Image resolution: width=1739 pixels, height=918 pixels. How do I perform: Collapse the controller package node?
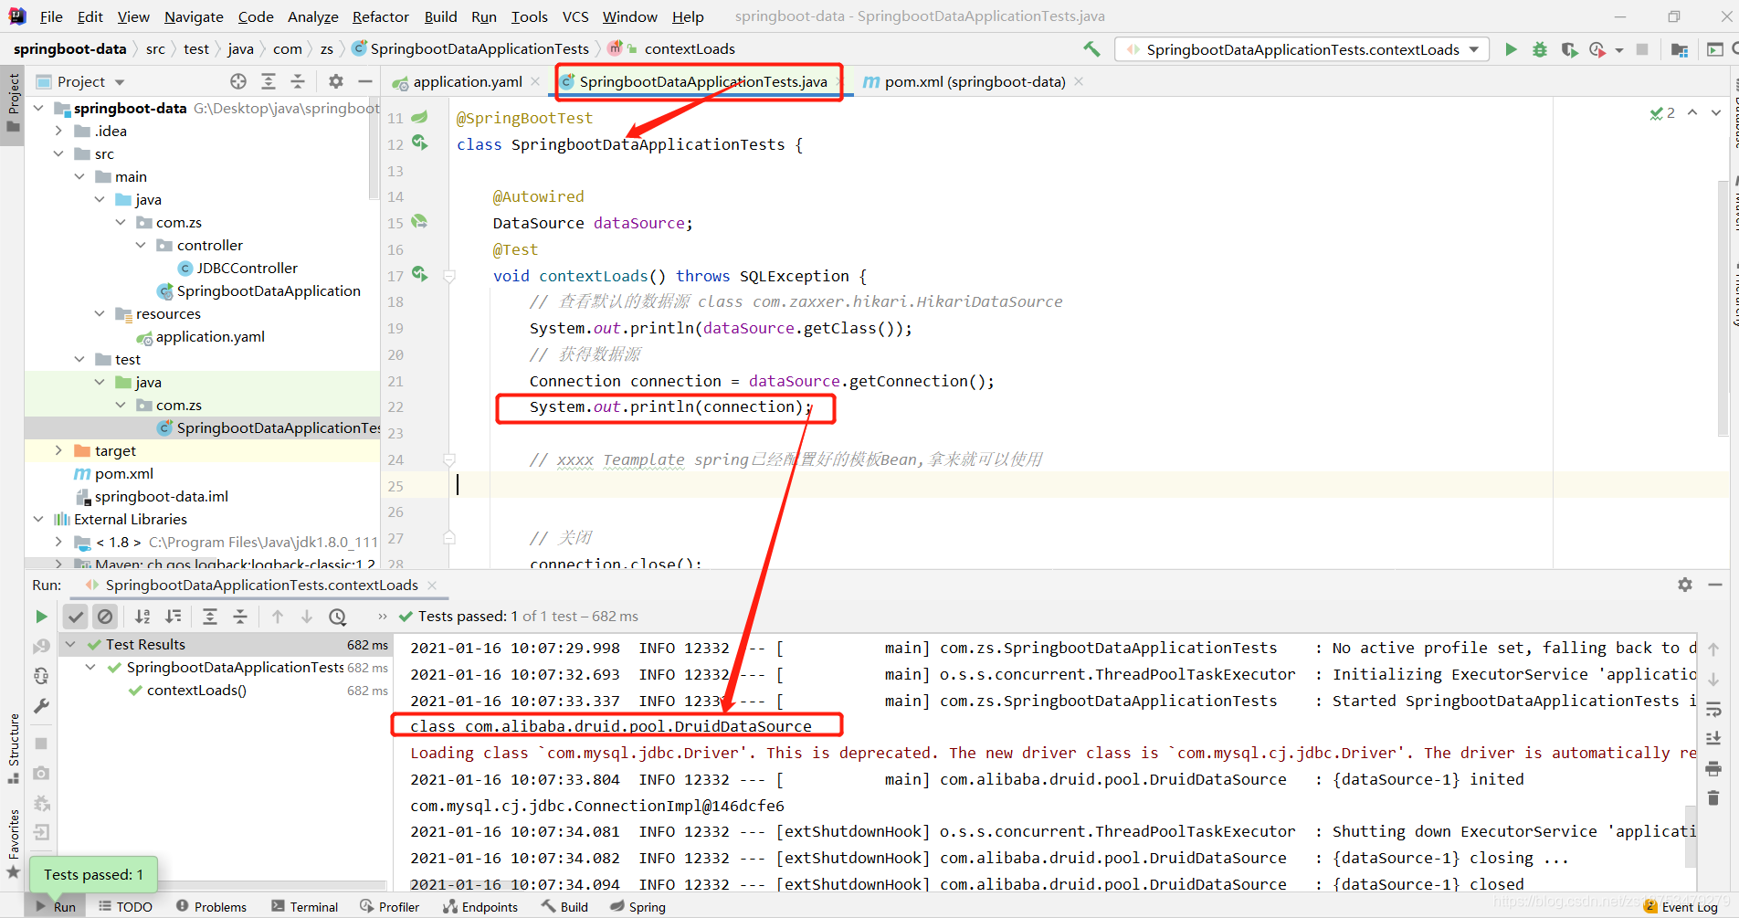[x=141, y=245]
